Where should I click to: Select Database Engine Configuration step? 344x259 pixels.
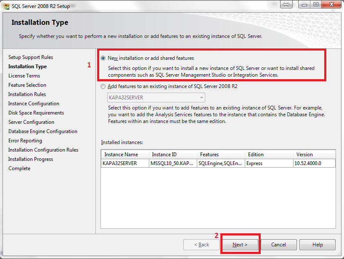(43, 131)
